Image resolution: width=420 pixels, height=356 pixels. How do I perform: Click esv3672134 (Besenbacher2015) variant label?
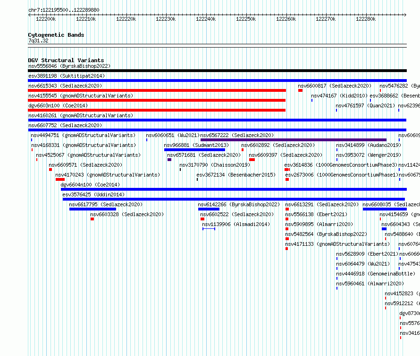[x=236, y=175]
